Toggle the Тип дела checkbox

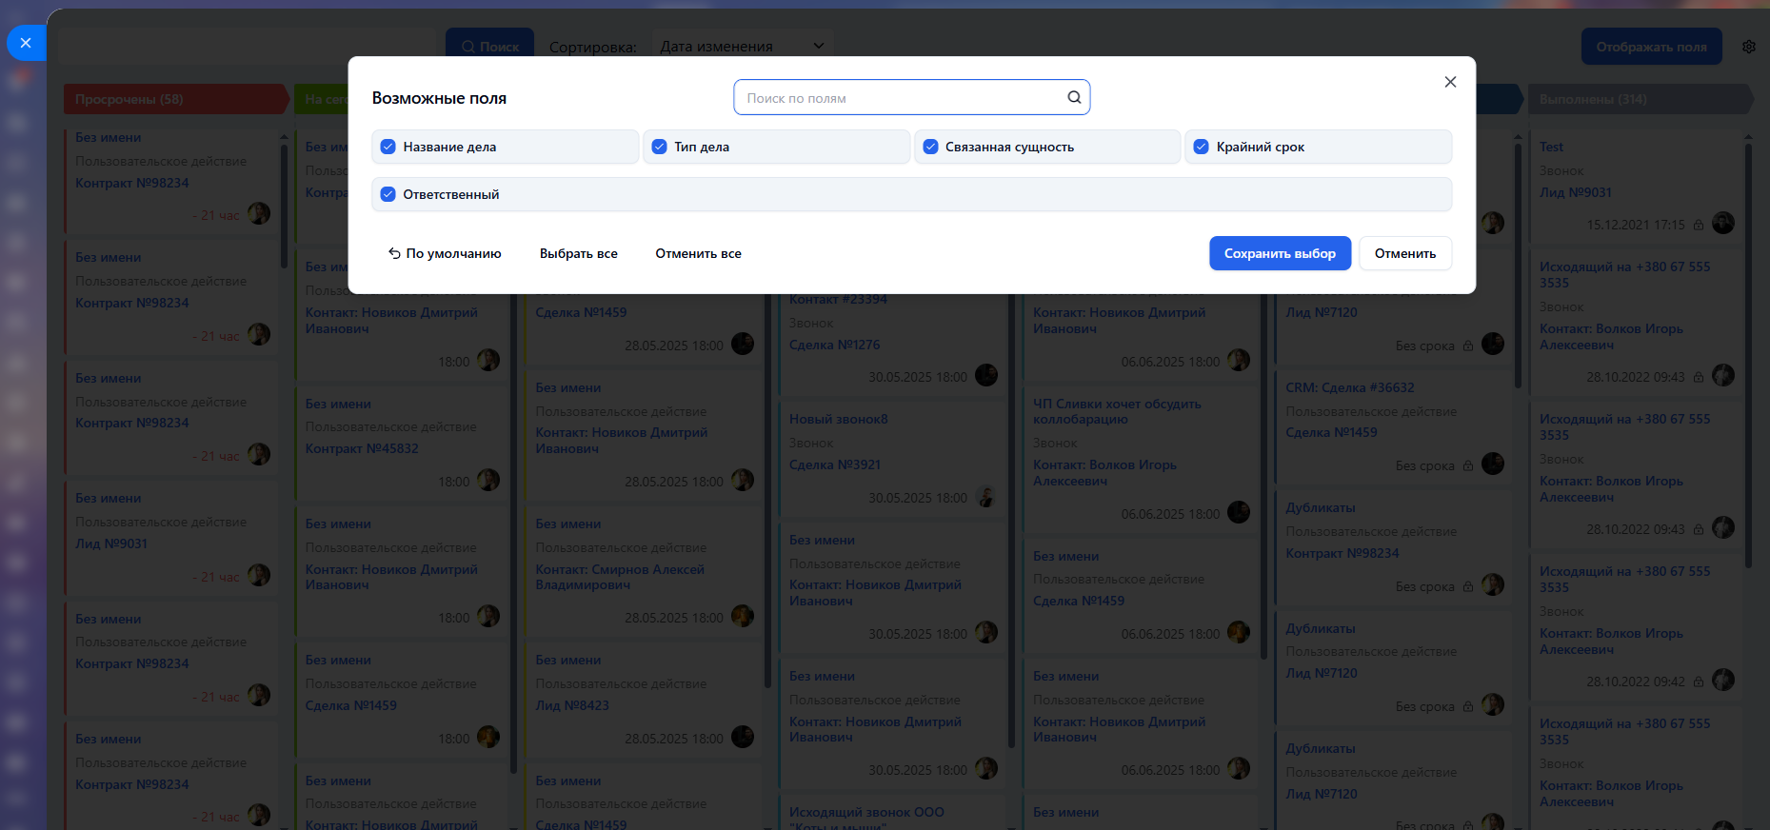click(x=659, y=147)
